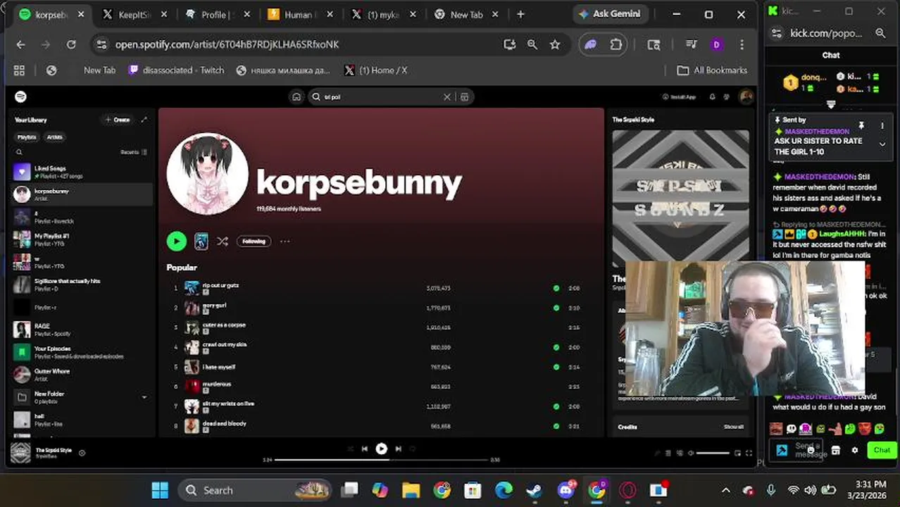Open the Browse icon in Spotify search bar
The height and width of the screenshot is (507, 900).
point(464,97)
